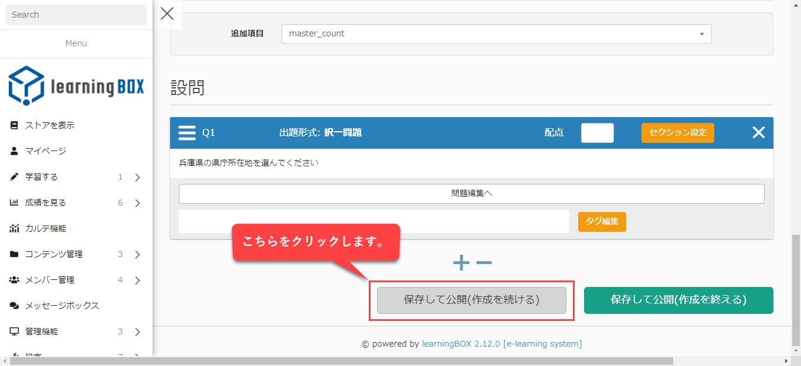The image size is (801, 366).
Task: Click the learningBOX logo
Action: coord(76,86)
